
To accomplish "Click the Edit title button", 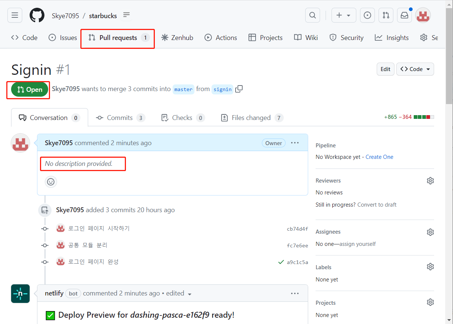I will point(385,69).
